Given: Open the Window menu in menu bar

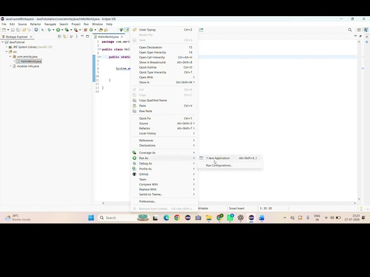Looking at the screenshot, I should click(97, 24).
